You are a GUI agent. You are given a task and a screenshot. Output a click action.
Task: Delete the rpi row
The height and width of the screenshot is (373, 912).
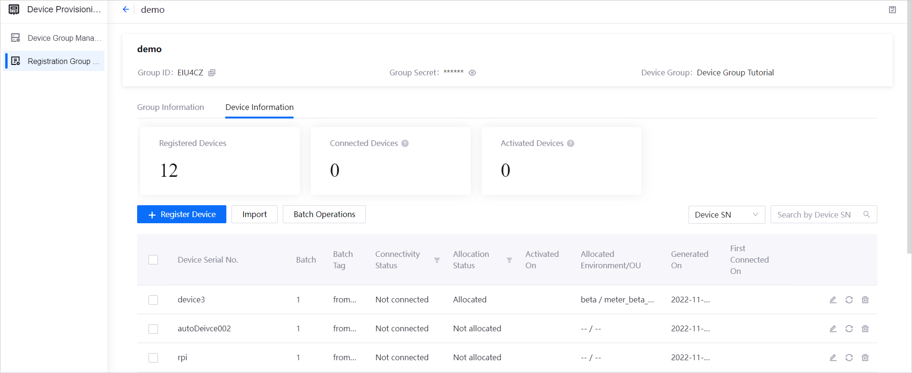click(865, 358)
